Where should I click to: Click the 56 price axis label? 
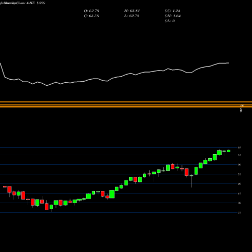point(239,165)
